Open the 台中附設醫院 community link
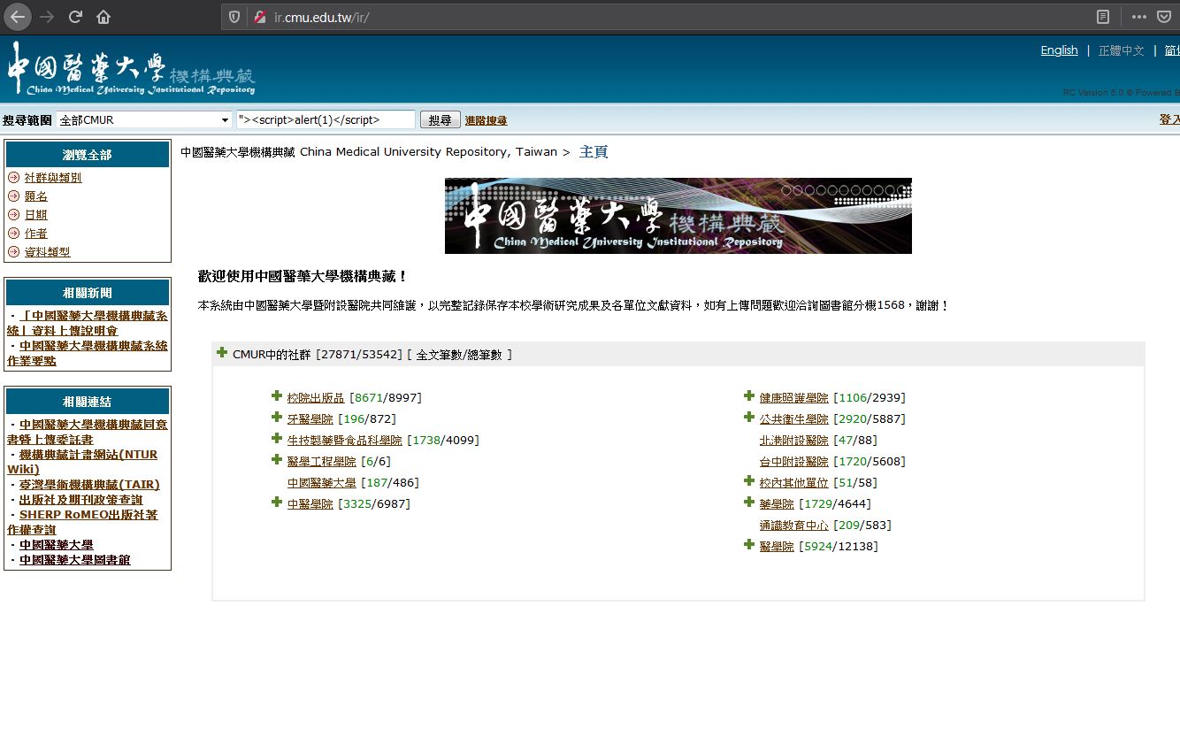 (x=794, y=462)
